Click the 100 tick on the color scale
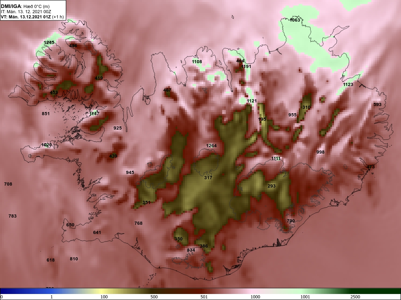 [104, 297]
